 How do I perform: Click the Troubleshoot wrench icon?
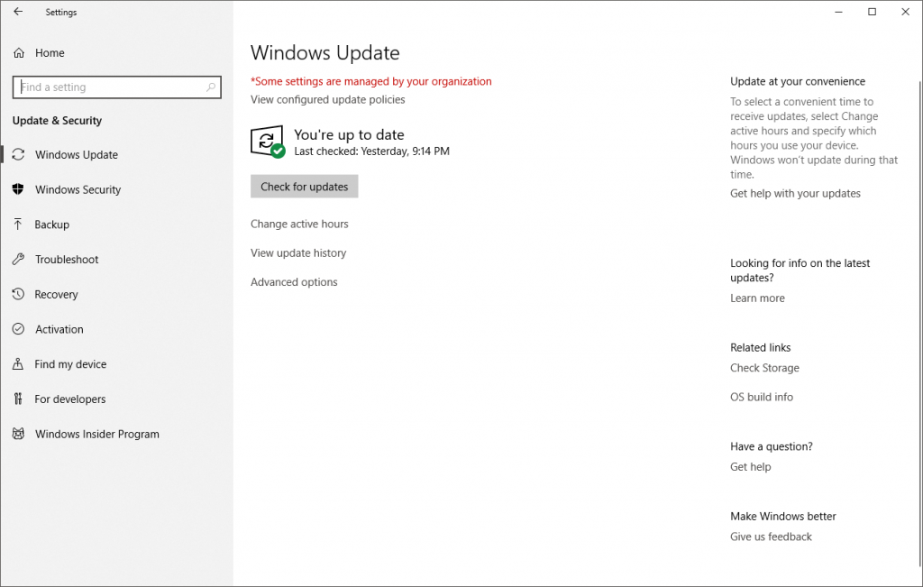pos(18,259)
